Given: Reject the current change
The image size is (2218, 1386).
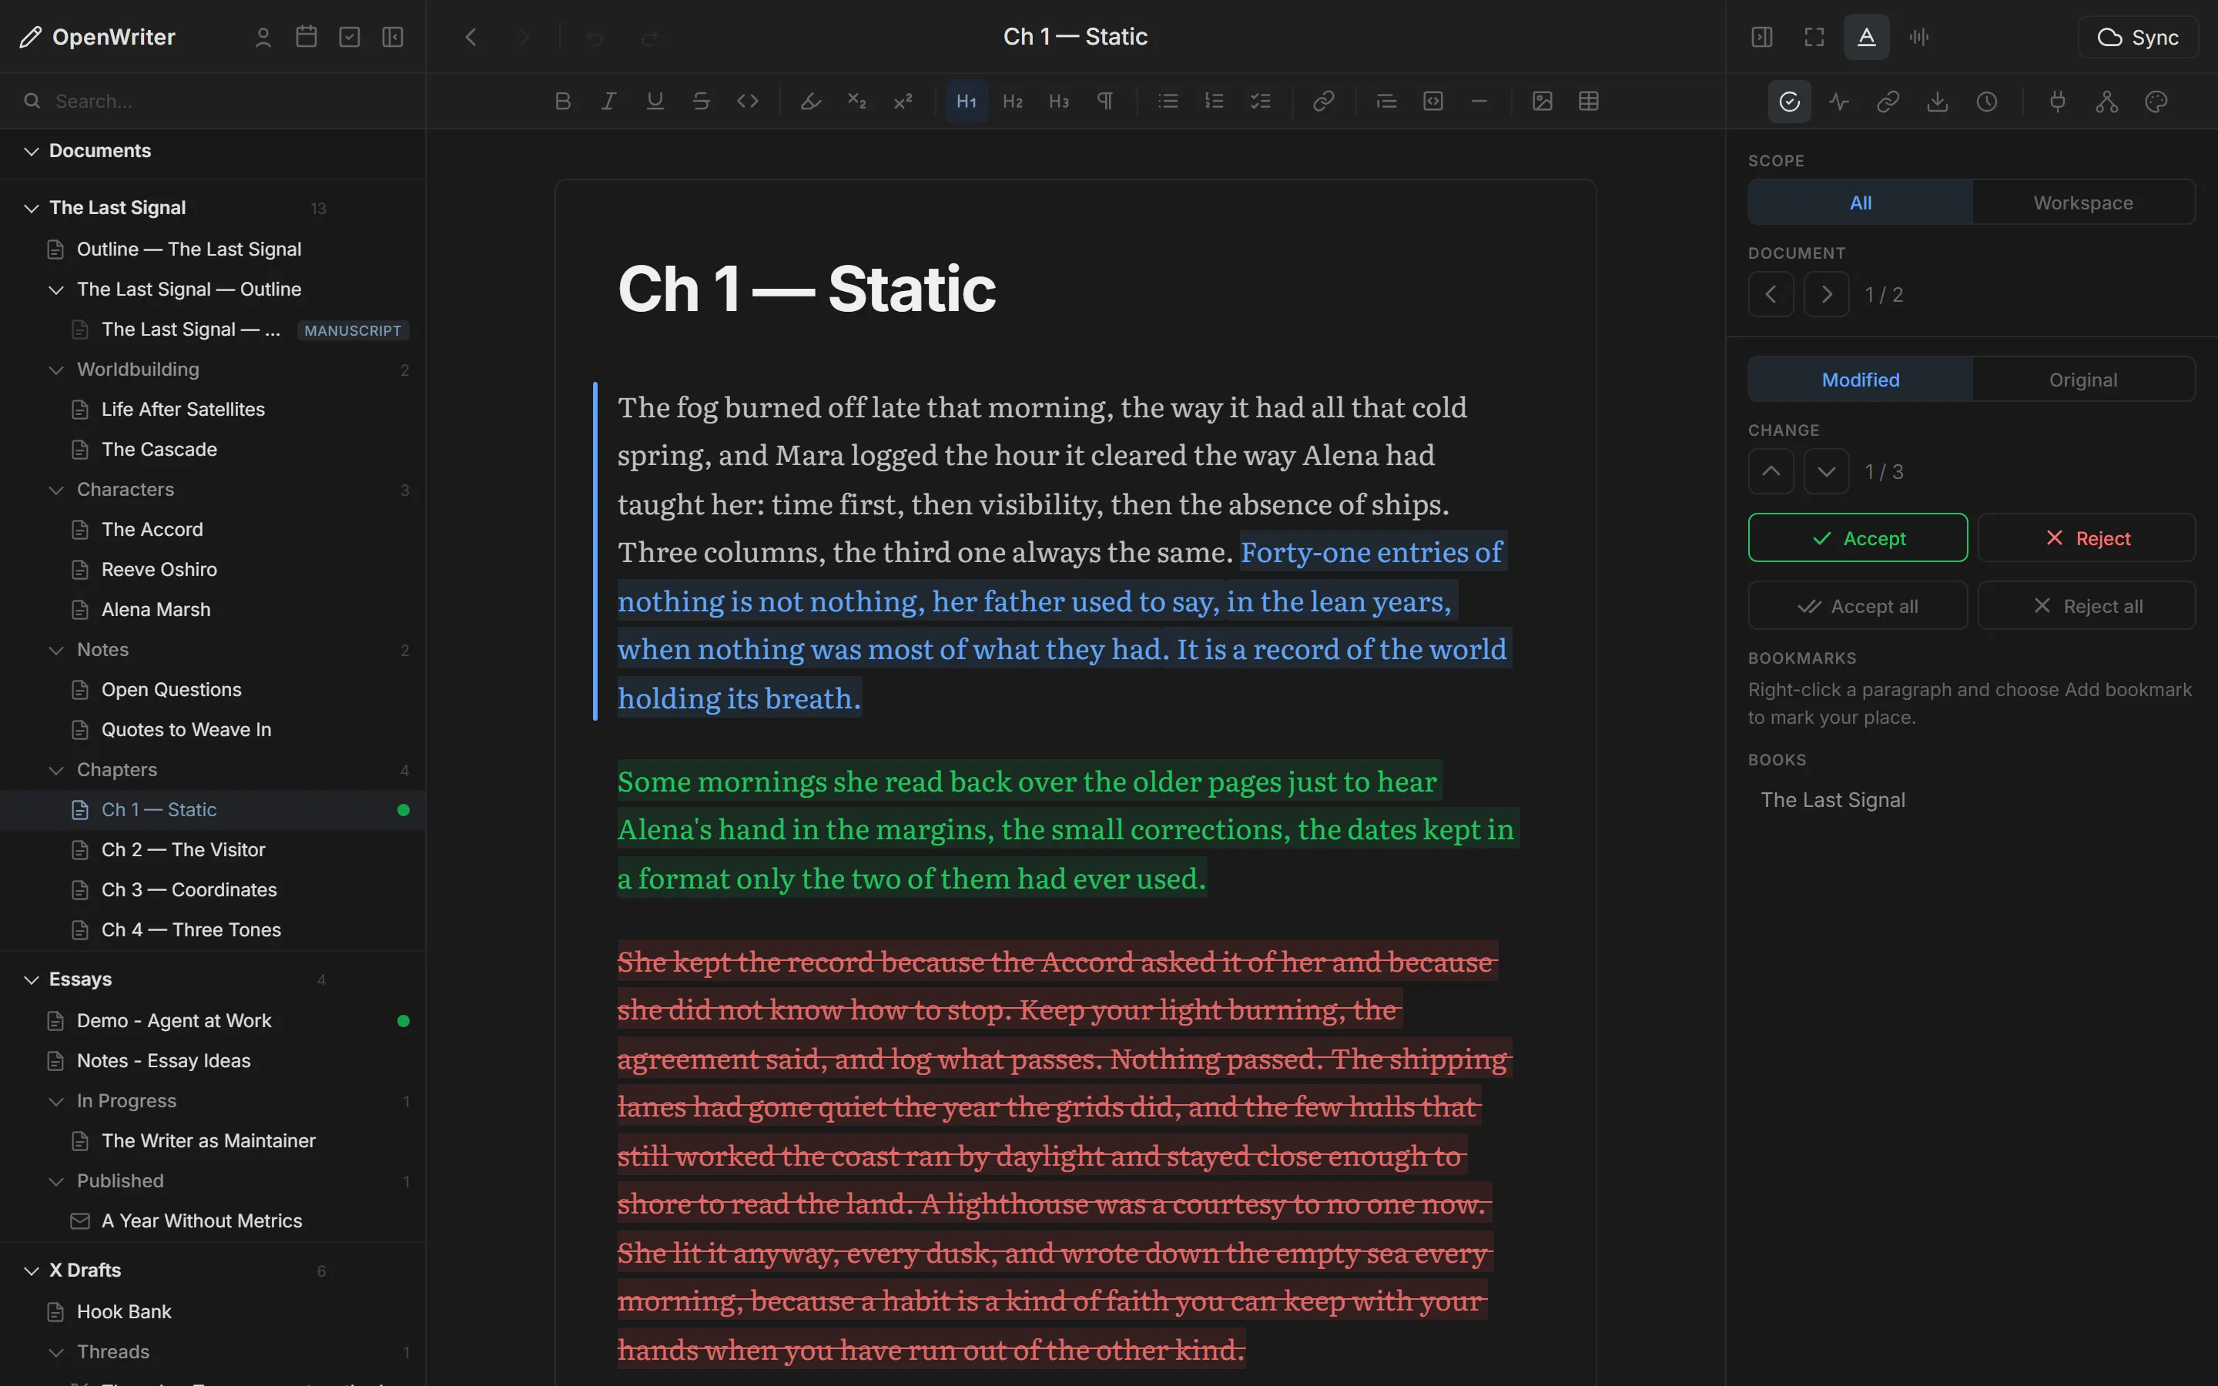Looking at the screenshot, I should (2087, 538).
